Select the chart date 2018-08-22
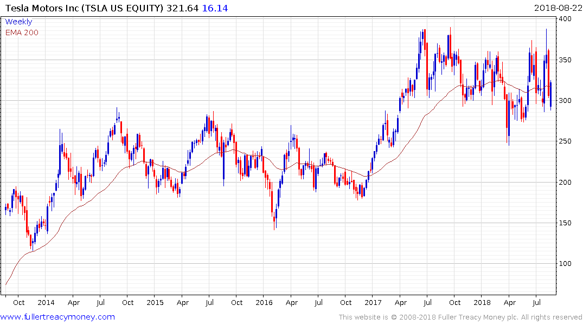The width and height of the screenshot is (583, 325). click(558, 8)
